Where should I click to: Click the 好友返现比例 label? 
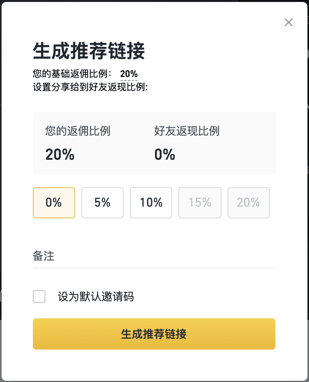[187, 131]
